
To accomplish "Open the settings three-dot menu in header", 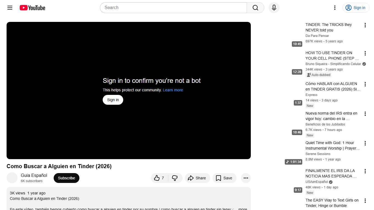I will coord(335,8).
